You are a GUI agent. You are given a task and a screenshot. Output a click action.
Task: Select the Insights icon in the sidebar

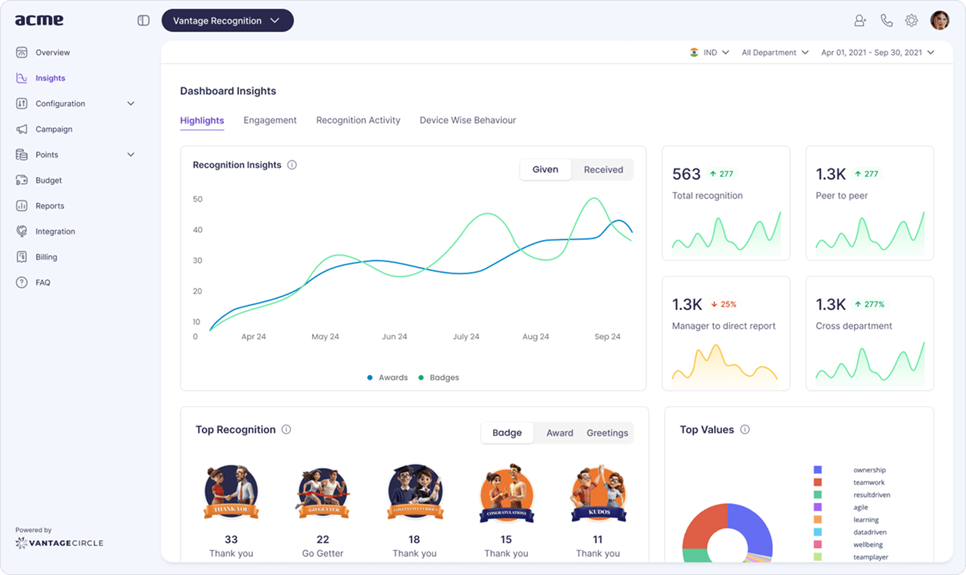click(21, 78)
